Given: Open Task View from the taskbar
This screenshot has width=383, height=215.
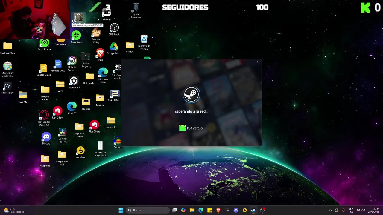Looking at the screenshot, I should (175, 210).
